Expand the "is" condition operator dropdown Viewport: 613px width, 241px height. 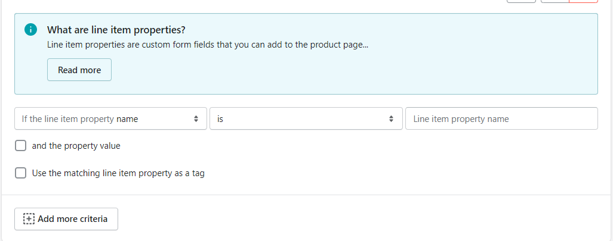click(x=306, y=118)
